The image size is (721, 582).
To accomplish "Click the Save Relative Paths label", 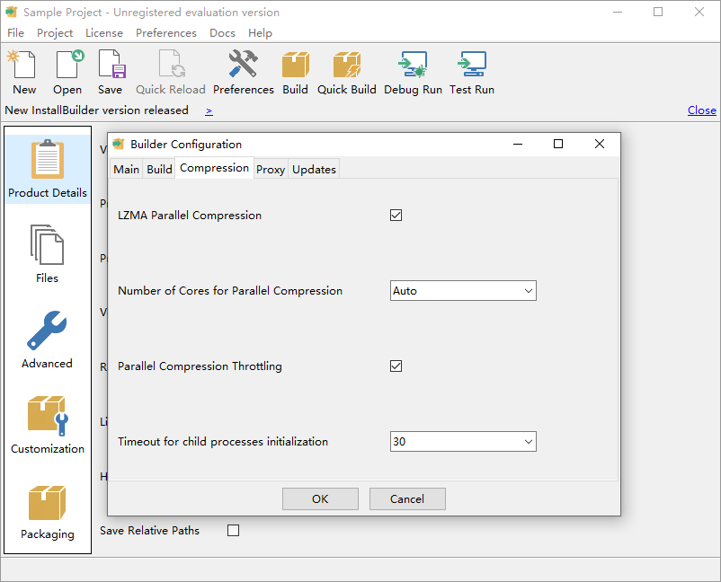I will tap(149, 531).
